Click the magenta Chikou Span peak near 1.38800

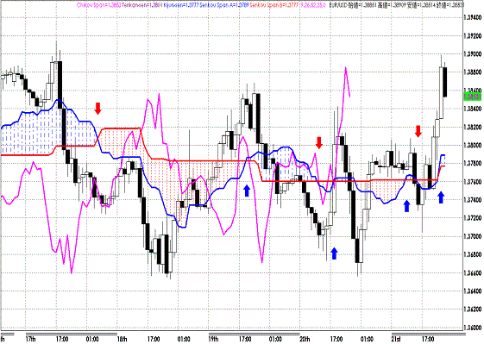click(x=346, y=68)
